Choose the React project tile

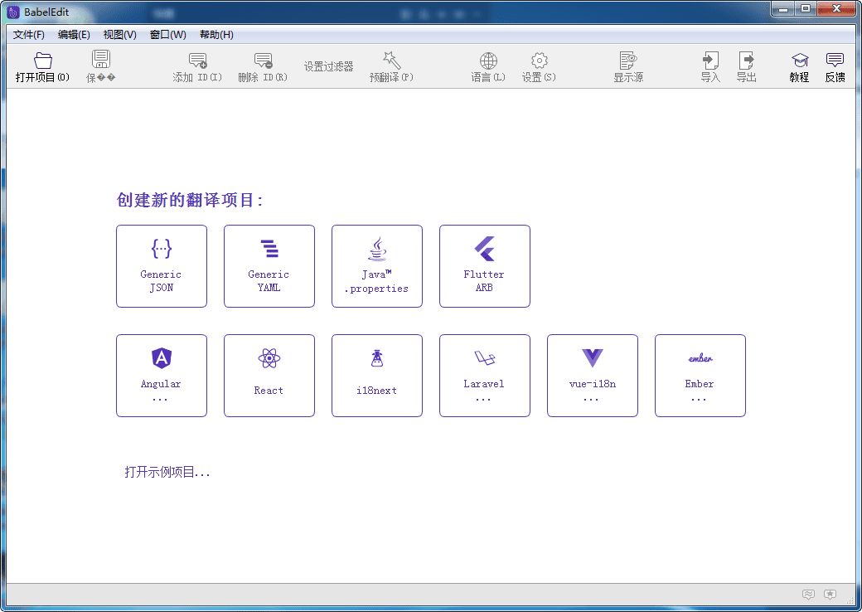[x=269, y=376]
